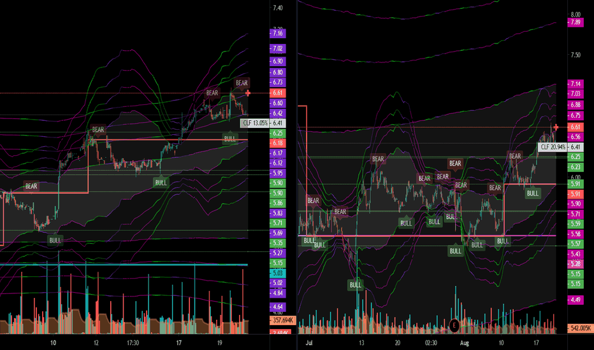Image resolution: width=594 pixels, height=350 pixels.
Task: Click the '20' date on right chart time axis
Action: pyautogui.click(x=398, y=343)
